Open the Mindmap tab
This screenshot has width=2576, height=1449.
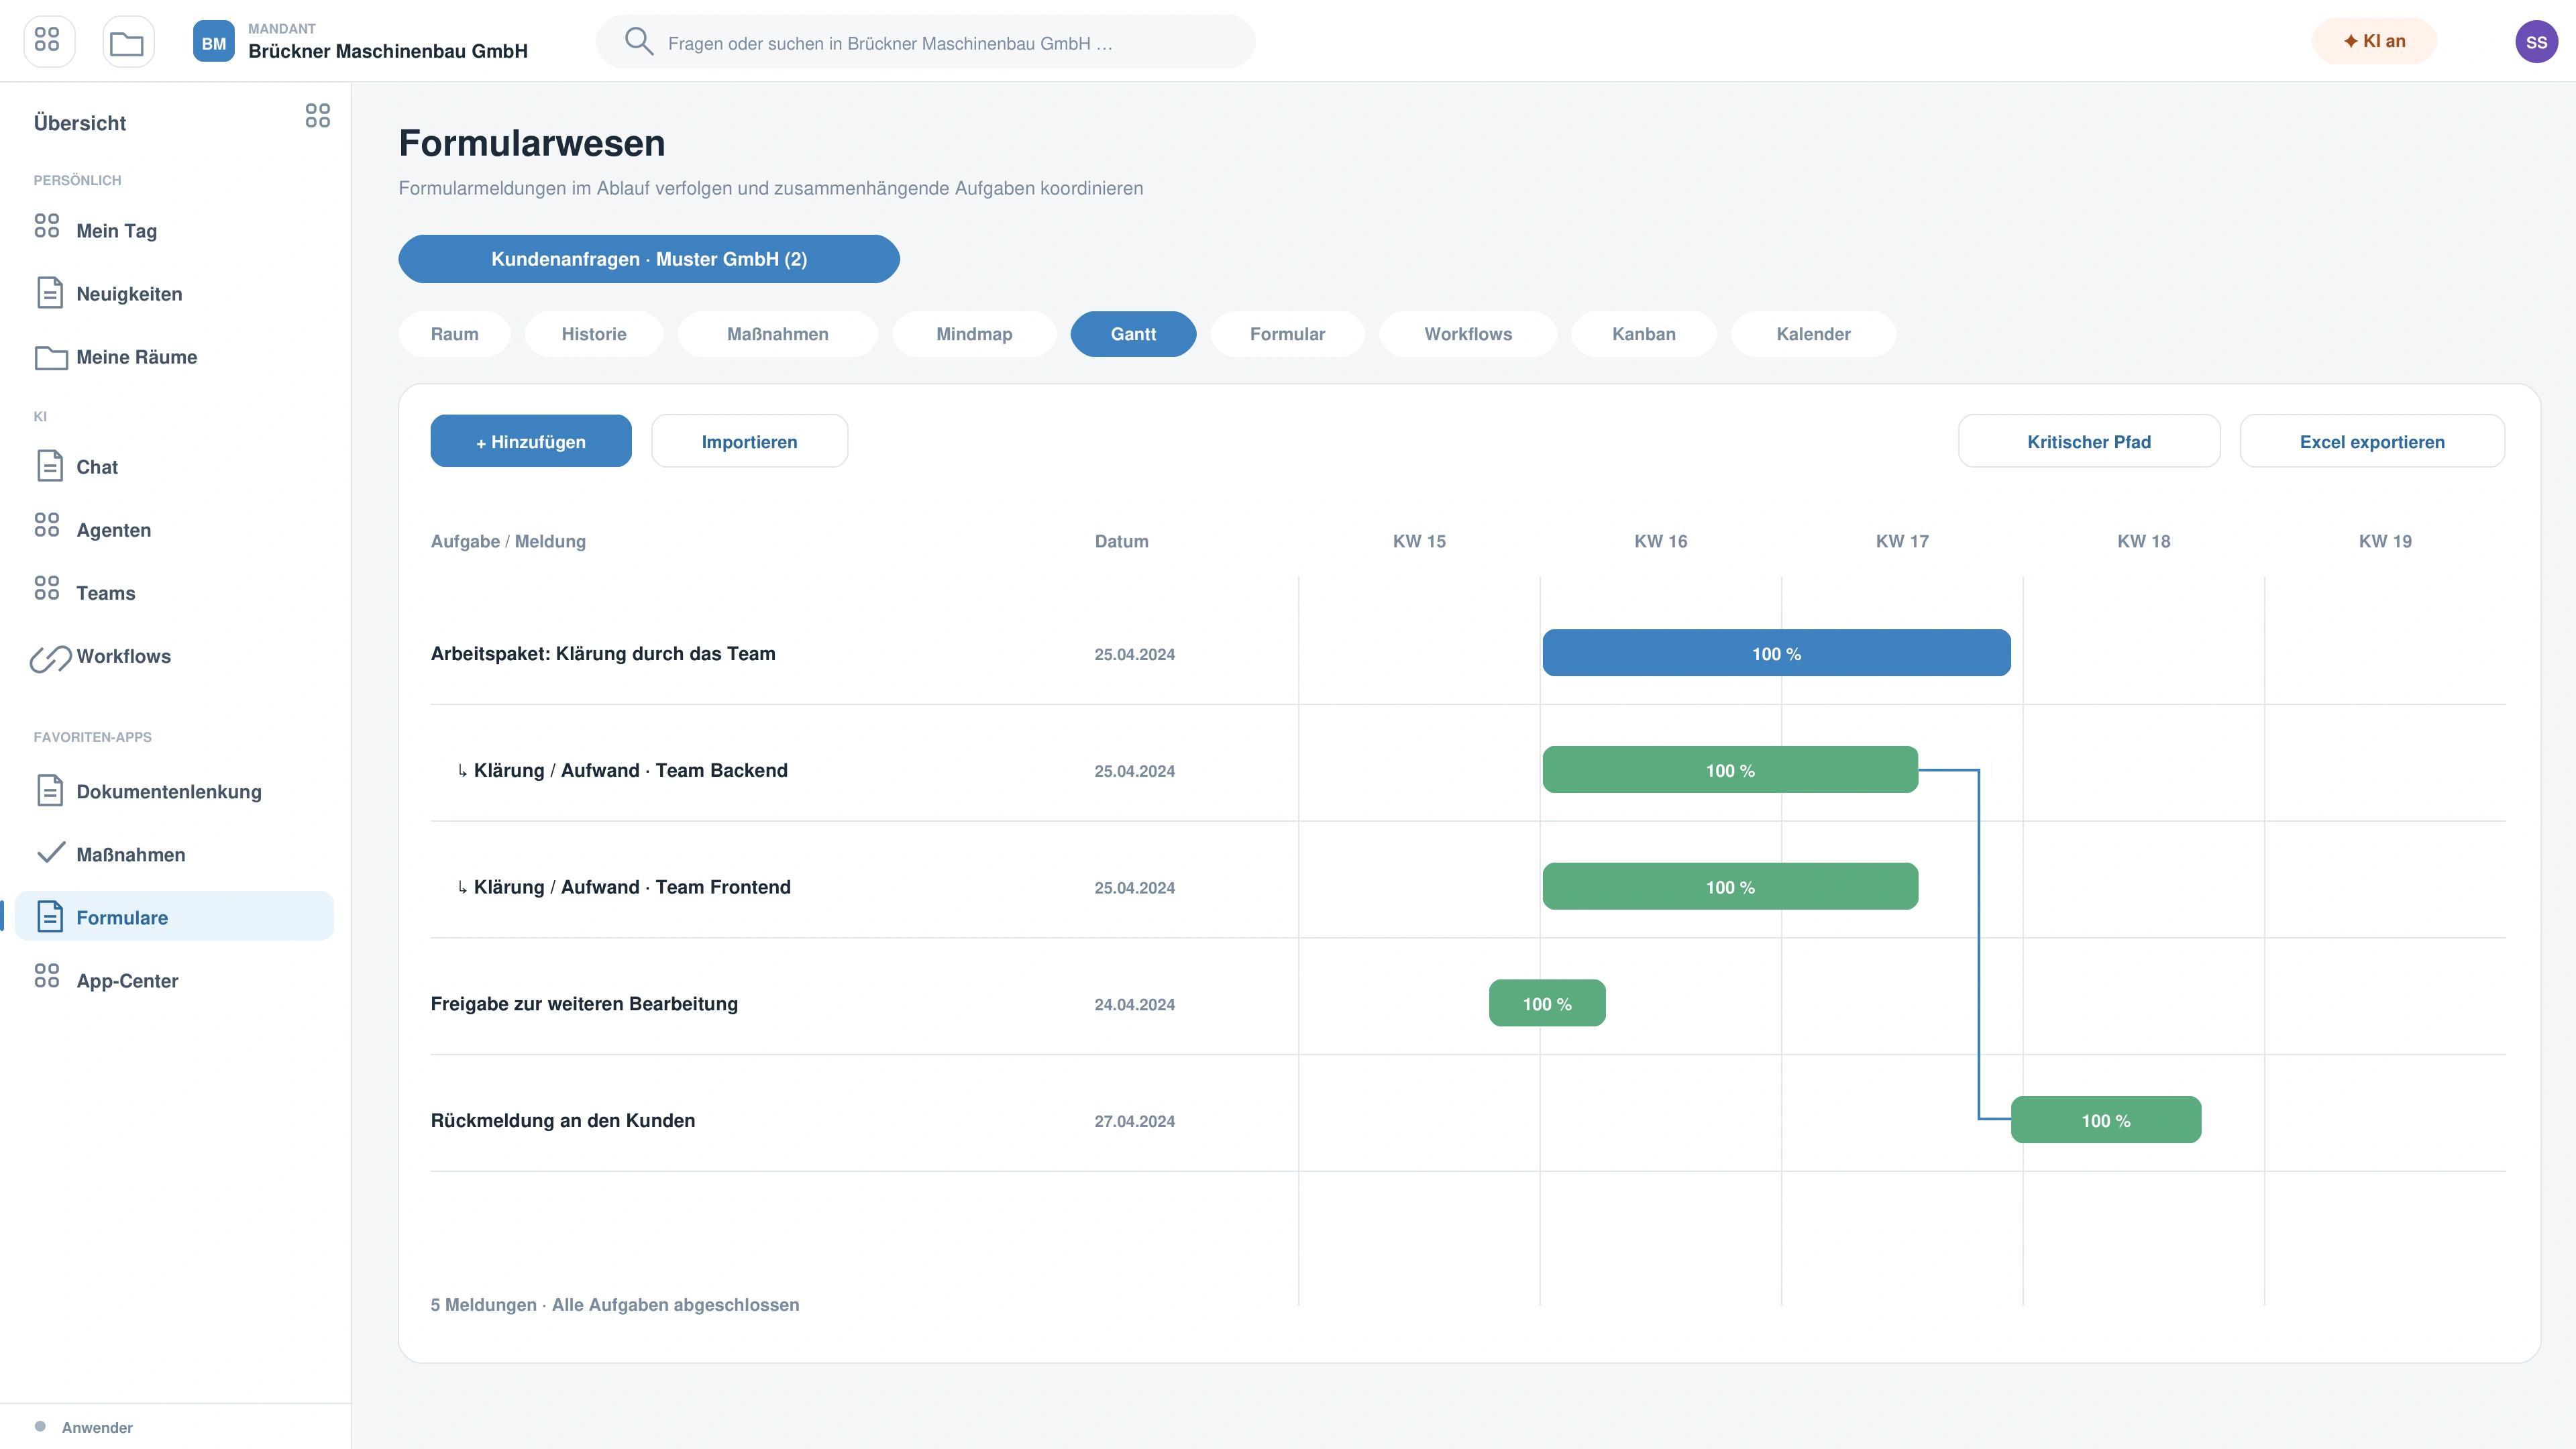[x=974, y=334]
